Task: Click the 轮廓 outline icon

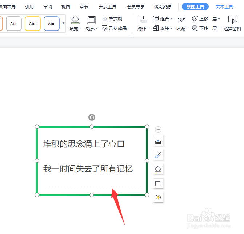Action: pos(92,20)
